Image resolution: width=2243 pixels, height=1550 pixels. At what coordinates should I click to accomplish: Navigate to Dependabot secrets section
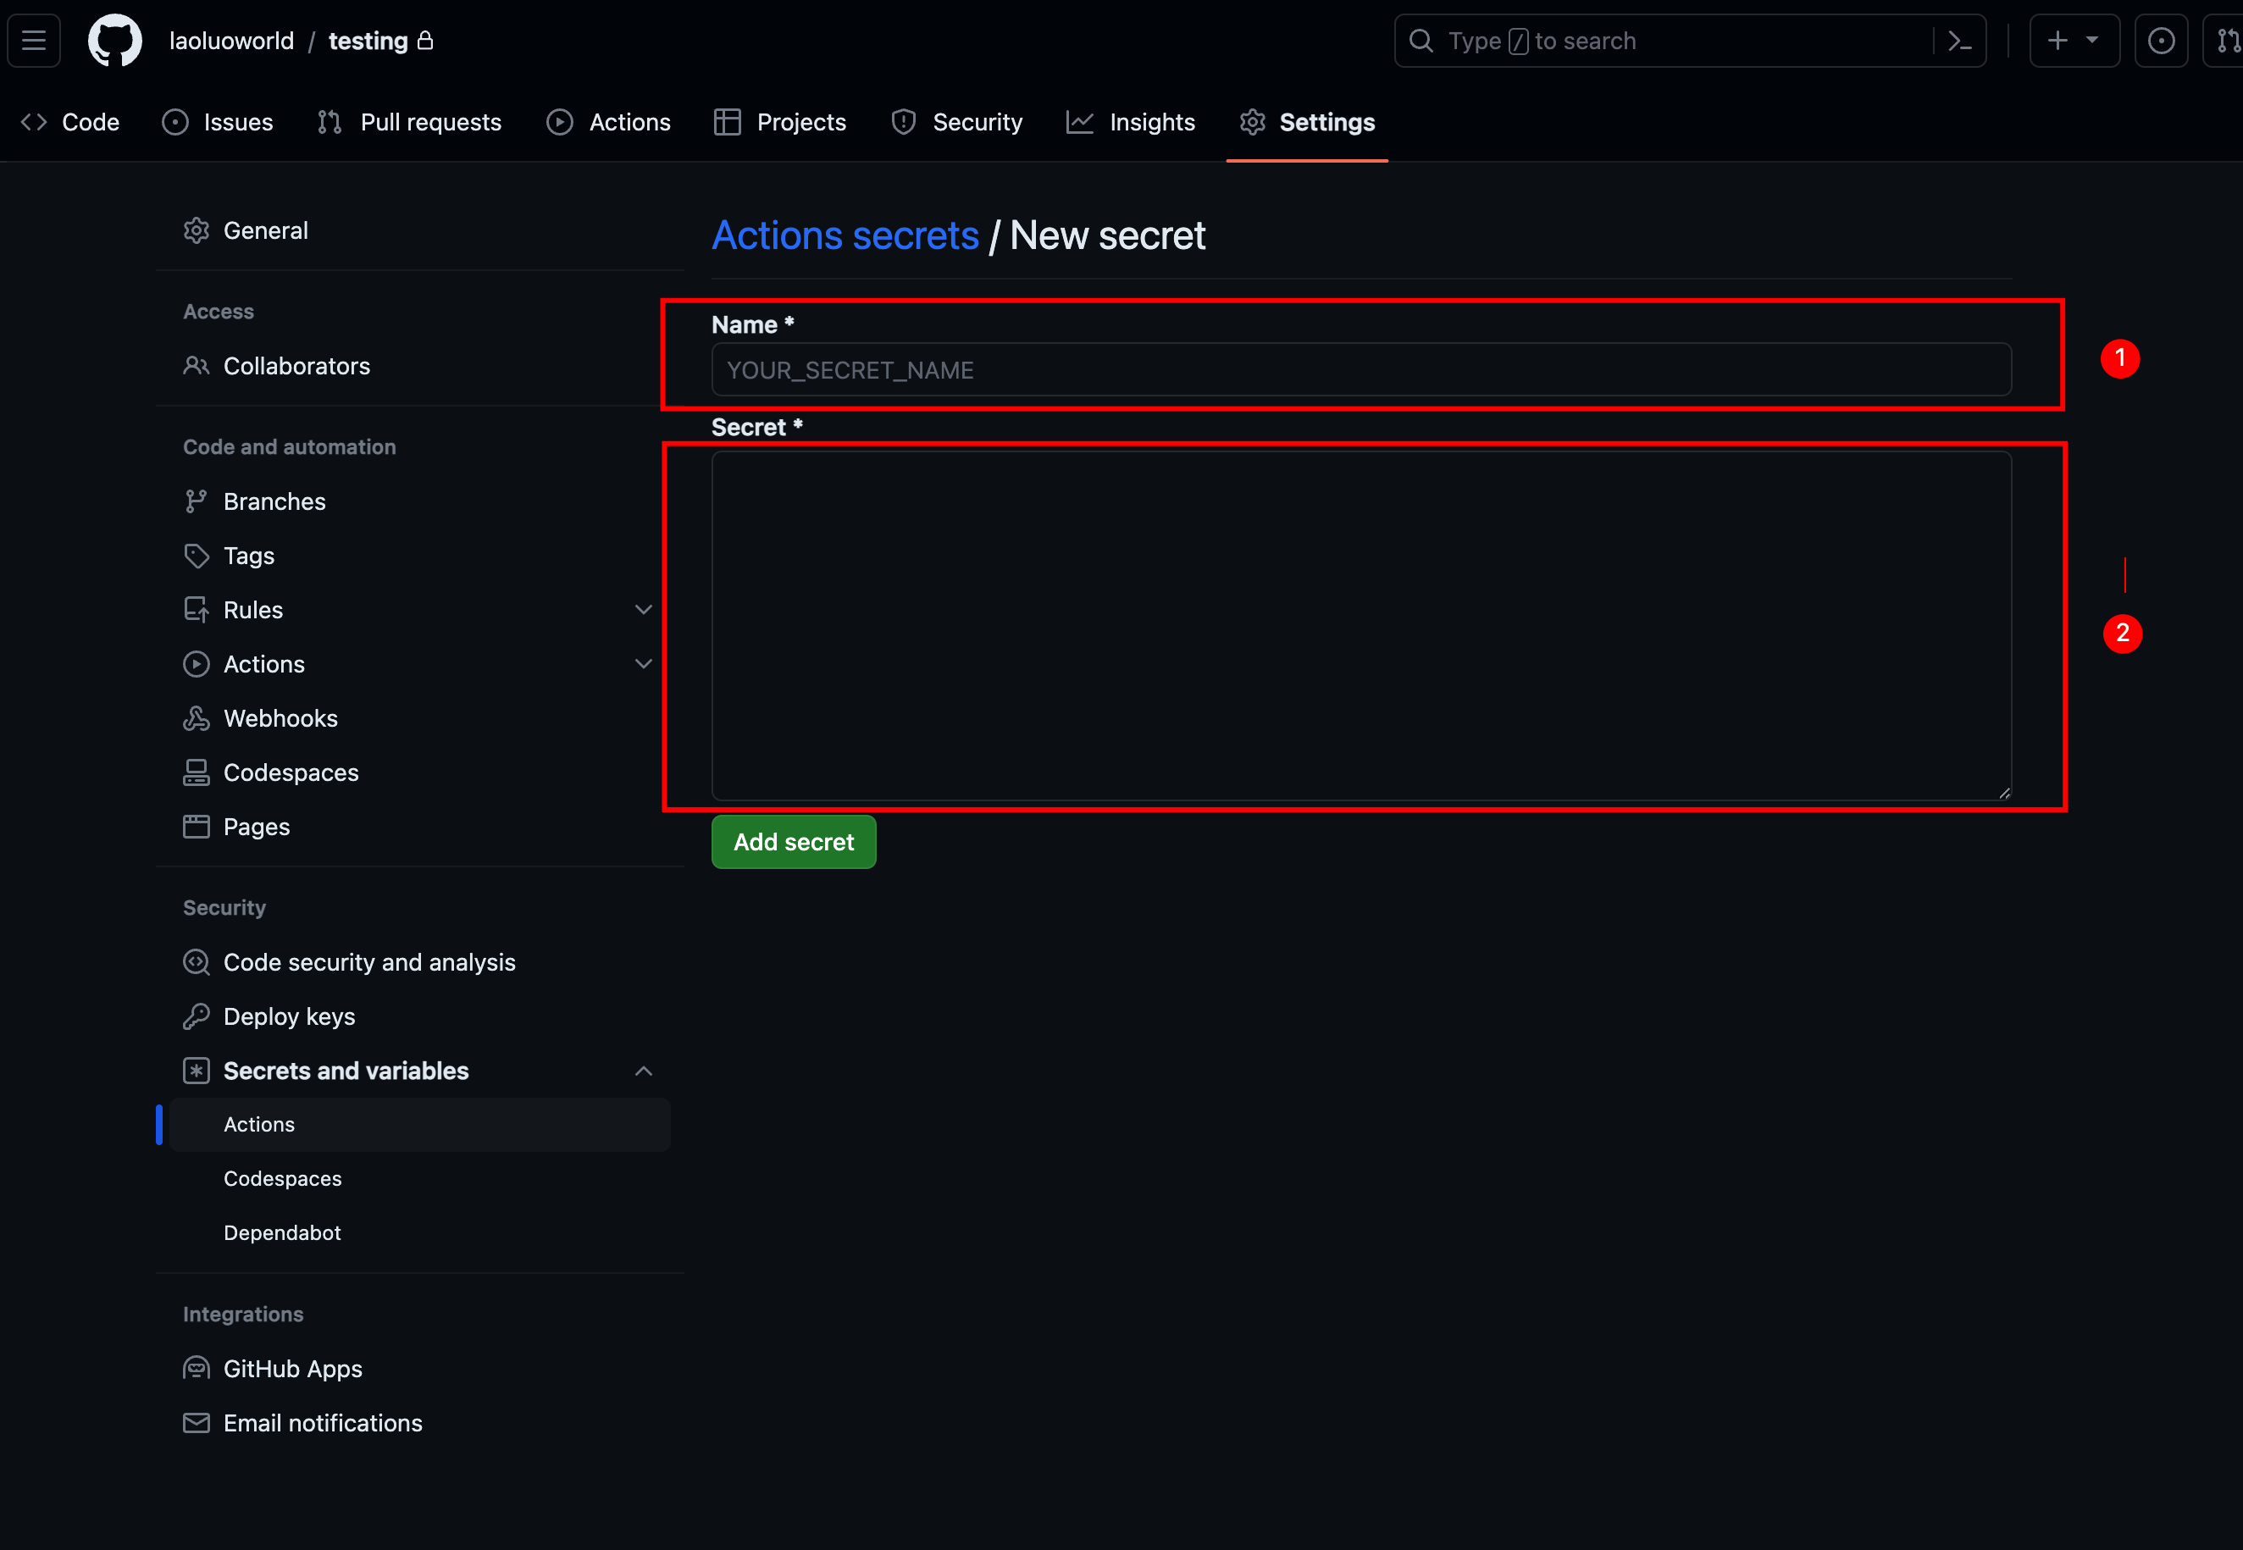[283, 1233]
